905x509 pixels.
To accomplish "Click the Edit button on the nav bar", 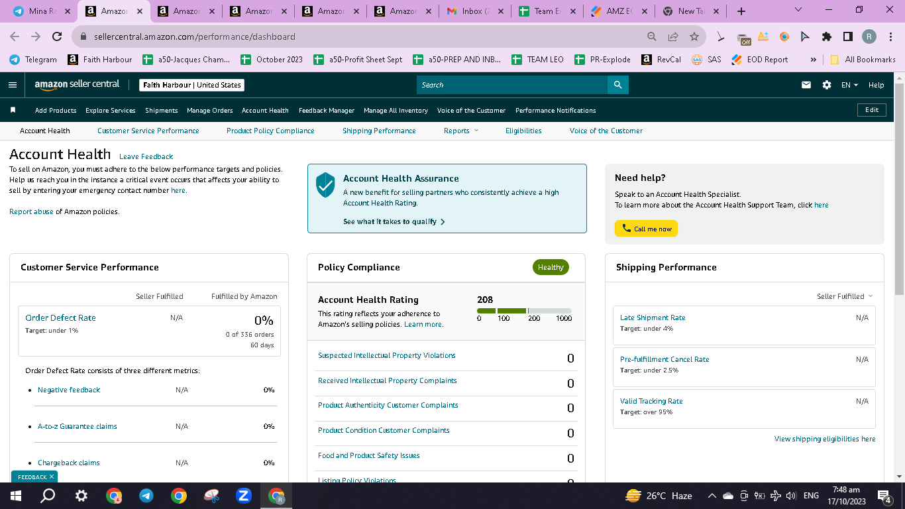I will [872, 110].
